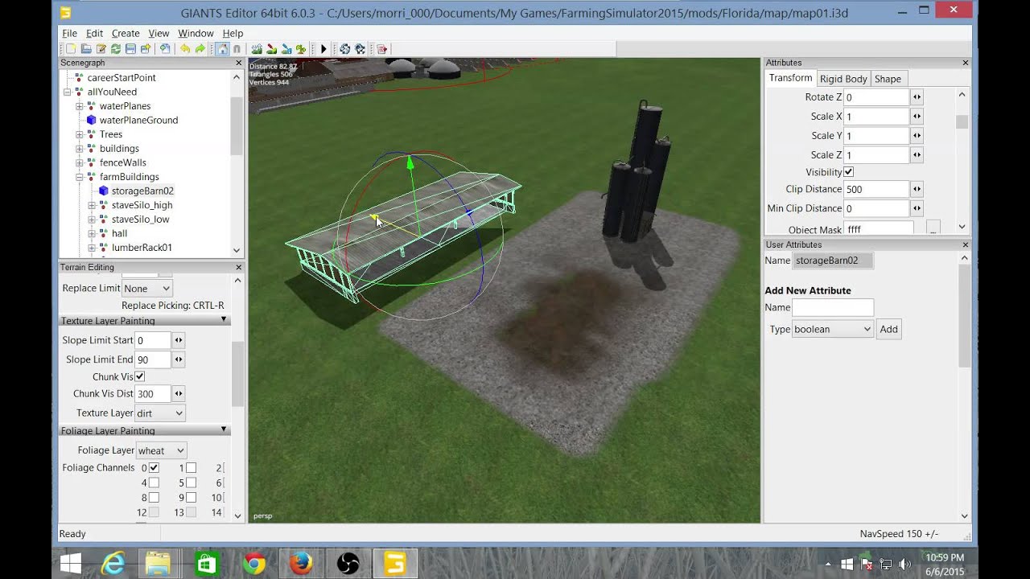Open the File menu
Viewport: 1030px width, 579px height.
(70, 33)
